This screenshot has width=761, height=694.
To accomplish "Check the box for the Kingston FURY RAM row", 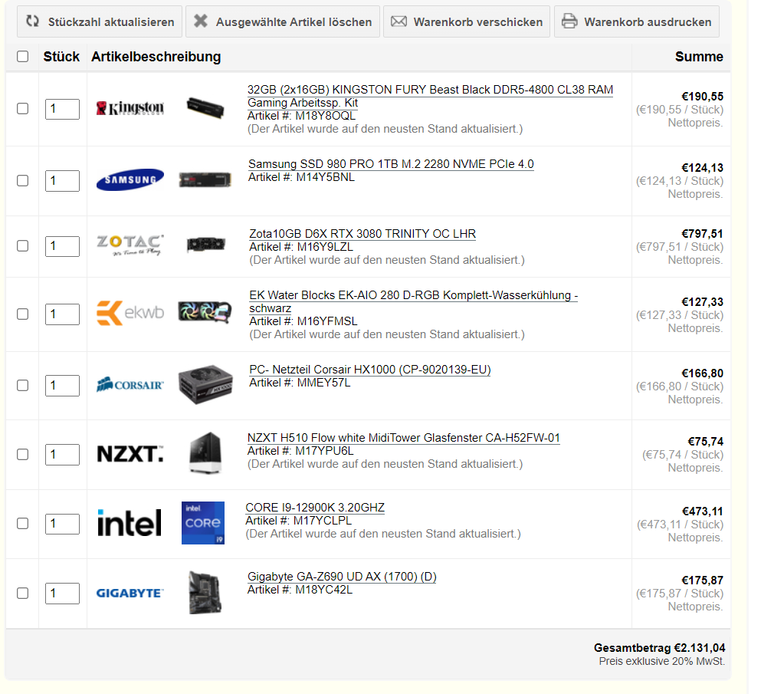I will (22, 108).
